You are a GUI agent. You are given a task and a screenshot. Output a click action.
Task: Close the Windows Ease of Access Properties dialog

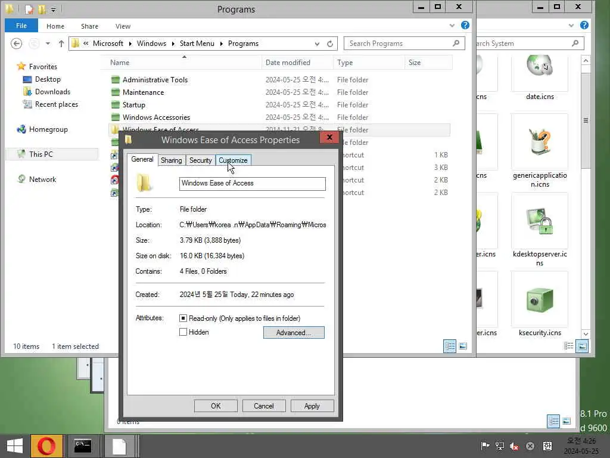click(329, 138)
